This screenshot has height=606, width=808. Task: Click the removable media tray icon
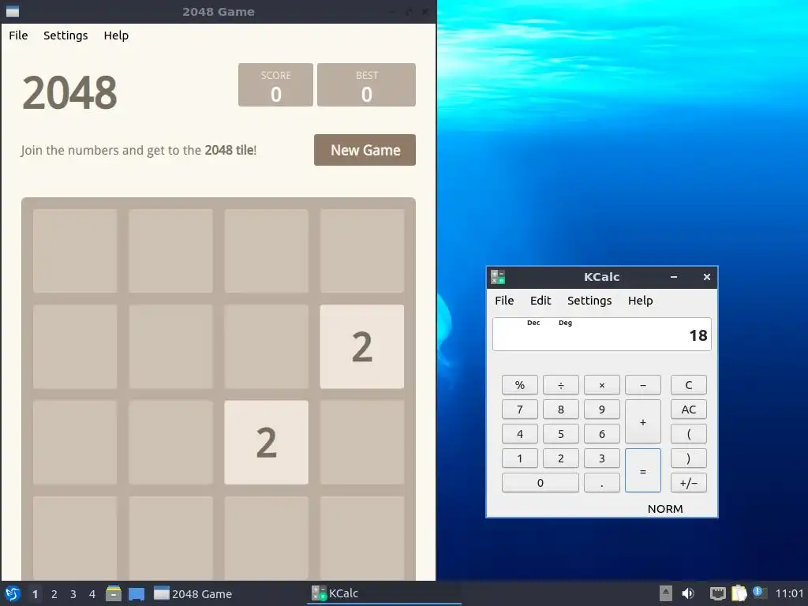(x=666, y=593)
